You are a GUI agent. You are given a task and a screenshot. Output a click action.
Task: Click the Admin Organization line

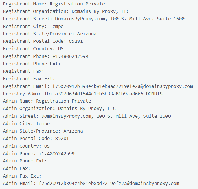[x=59, y=109]
